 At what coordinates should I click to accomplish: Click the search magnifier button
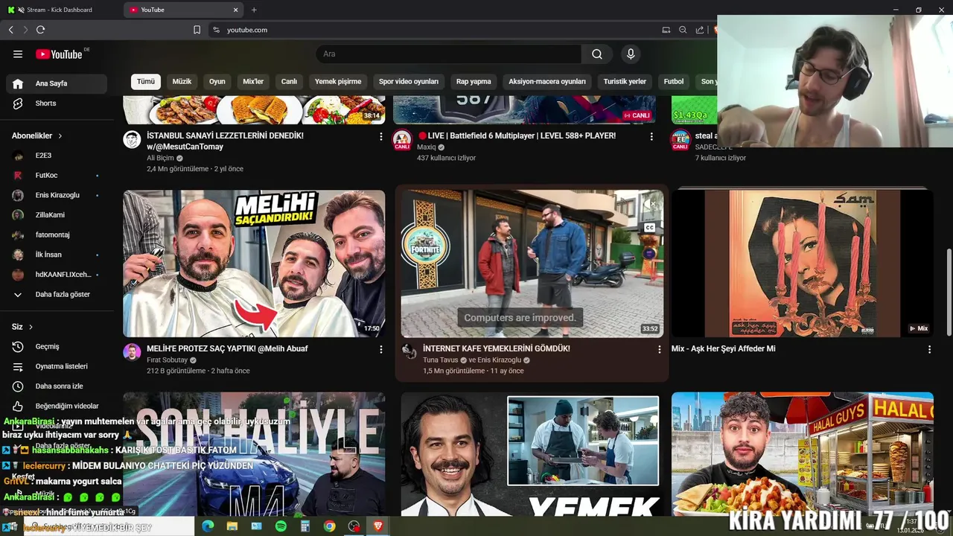point(597,54)
